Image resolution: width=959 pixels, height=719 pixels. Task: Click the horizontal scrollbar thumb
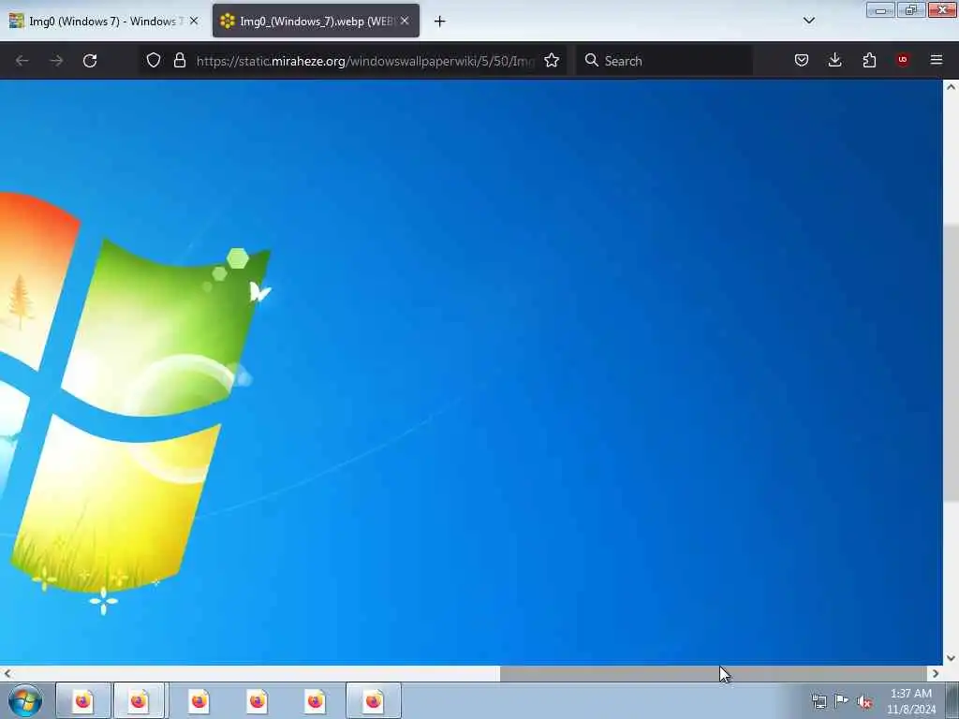713,674
